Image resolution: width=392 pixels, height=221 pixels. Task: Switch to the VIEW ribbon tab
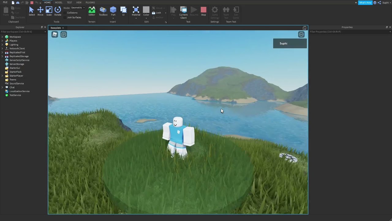pyautogui.click(x=79, y=2)
